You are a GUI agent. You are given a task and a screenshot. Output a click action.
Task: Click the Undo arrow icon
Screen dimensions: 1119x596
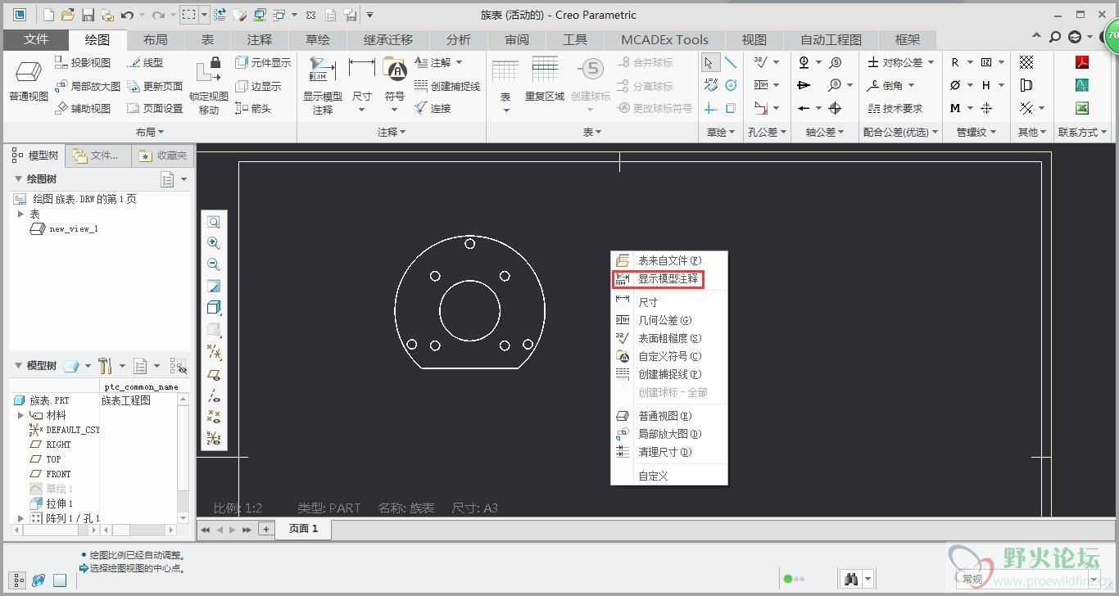[127, 15]
